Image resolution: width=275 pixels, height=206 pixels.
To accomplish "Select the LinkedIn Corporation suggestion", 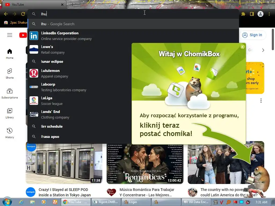I will (x=133, y=36).
